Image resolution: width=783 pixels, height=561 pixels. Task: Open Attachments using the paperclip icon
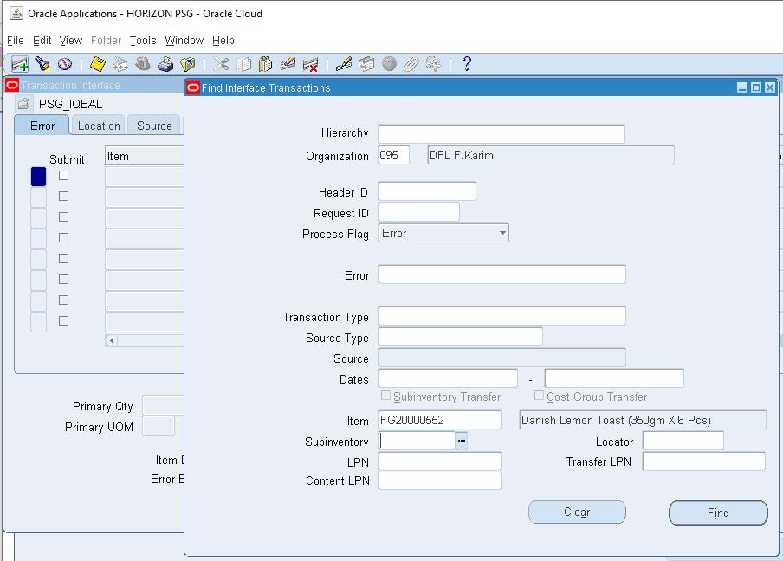(410, 63)
